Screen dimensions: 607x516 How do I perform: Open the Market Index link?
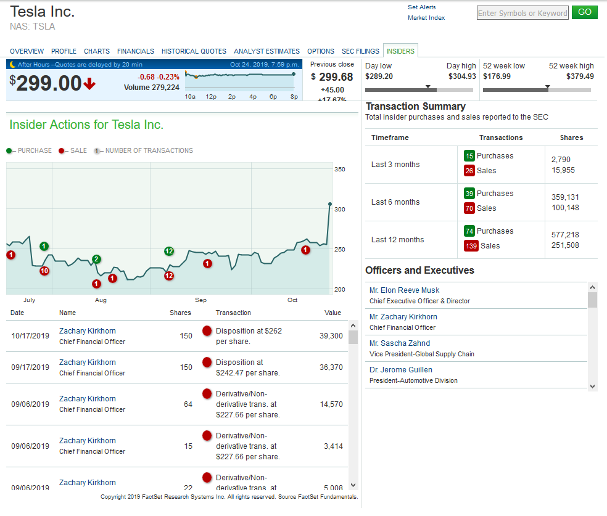[426, 17]
